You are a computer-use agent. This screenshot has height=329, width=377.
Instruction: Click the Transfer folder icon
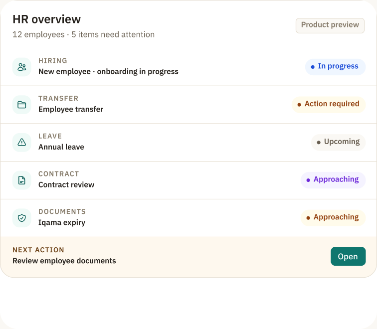[21, 105]
